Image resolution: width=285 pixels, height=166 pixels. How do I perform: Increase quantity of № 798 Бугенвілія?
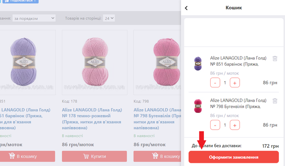235,125
